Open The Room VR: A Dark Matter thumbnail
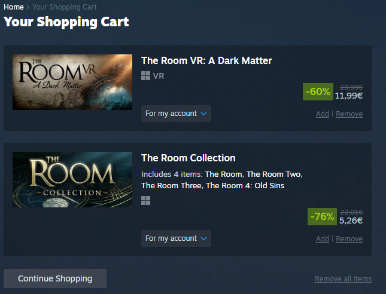 72,82
